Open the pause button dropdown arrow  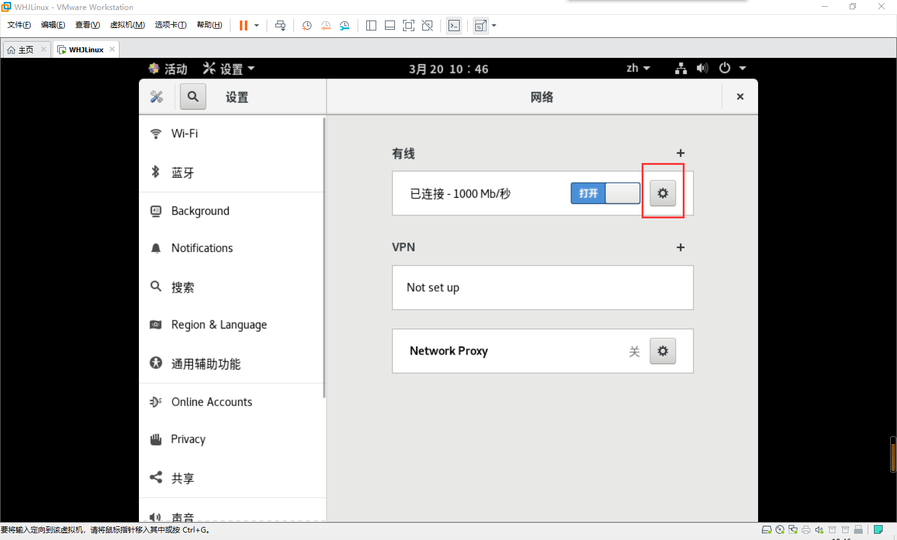click(257, 26)
